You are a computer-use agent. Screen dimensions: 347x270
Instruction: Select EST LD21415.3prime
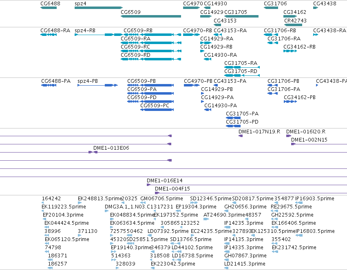[x=226, y=268]
